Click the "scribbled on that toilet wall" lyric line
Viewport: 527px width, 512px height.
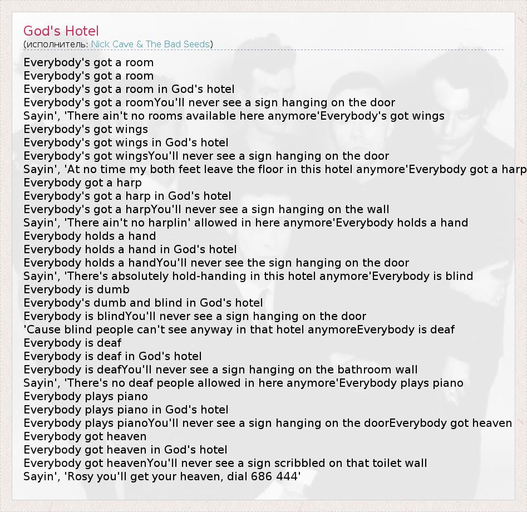[225, 463]
